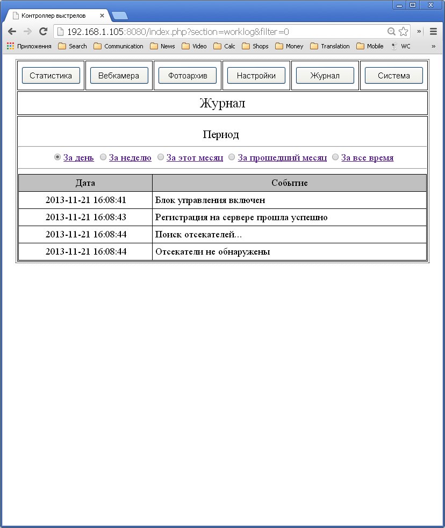445x528 pixels.
Task: Expand the extensions overflow chevron
Action: coord(419,31)
